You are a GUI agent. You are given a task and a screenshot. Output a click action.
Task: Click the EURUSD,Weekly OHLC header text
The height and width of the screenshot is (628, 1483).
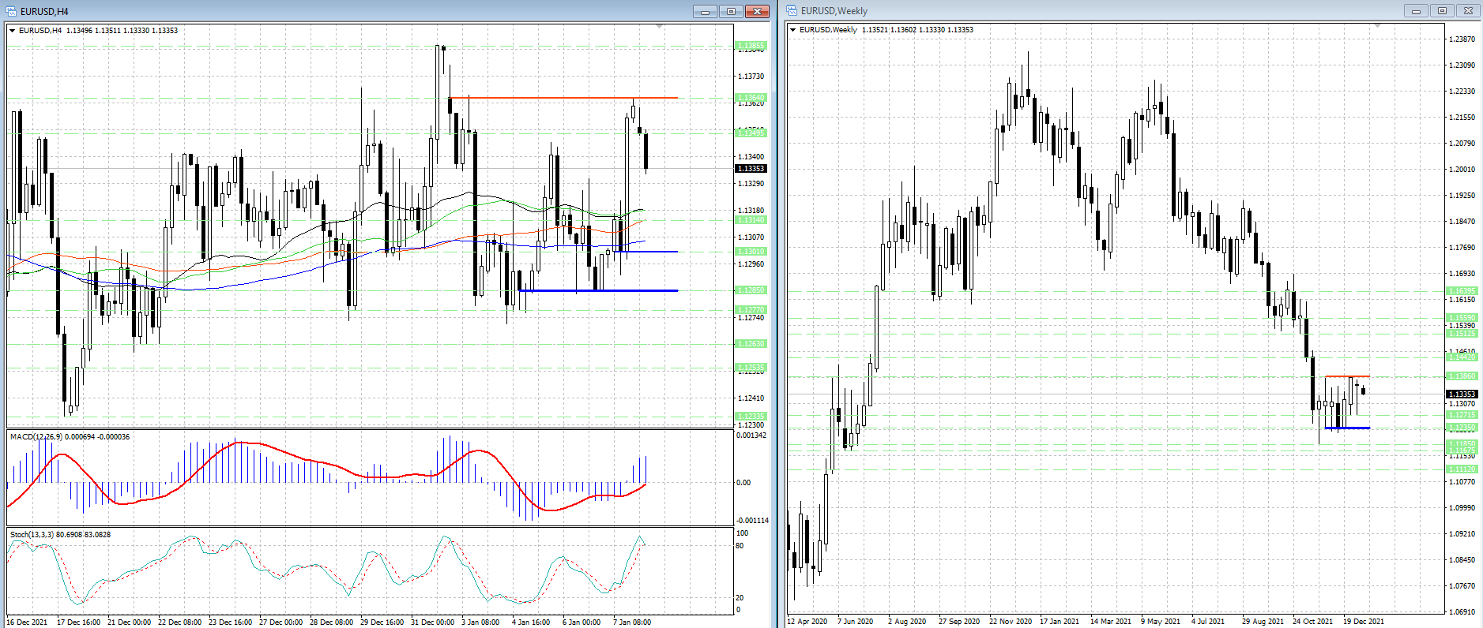(x=886, y=30)
